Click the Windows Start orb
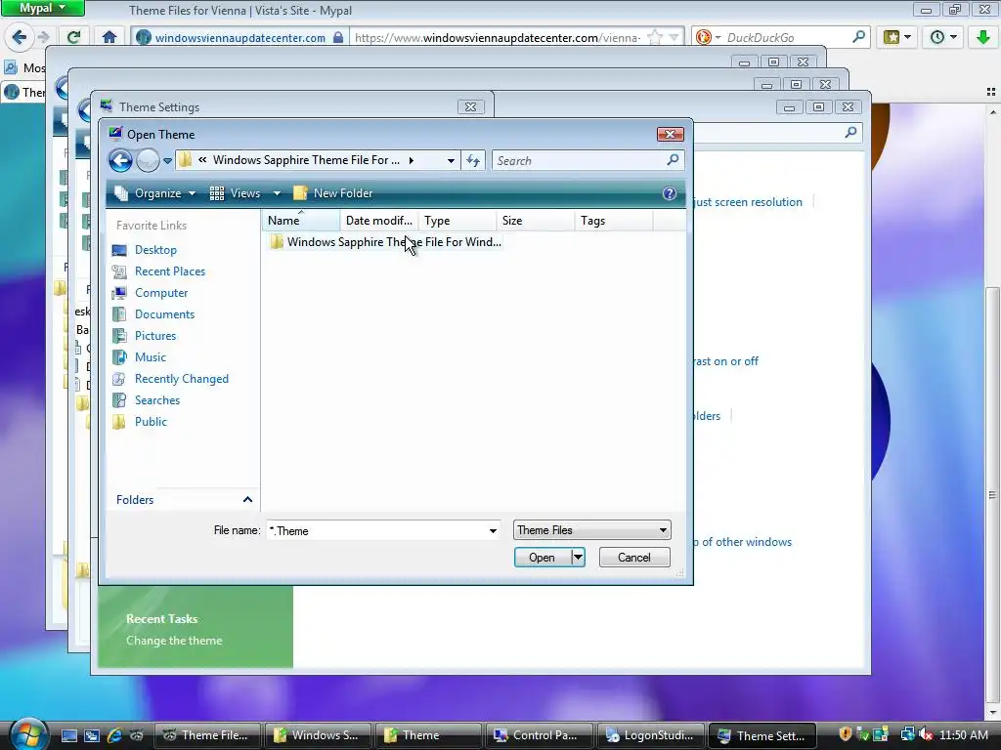 coord(26,733)
